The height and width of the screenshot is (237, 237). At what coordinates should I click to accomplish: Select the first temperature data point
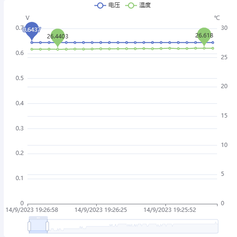point(32,49)
